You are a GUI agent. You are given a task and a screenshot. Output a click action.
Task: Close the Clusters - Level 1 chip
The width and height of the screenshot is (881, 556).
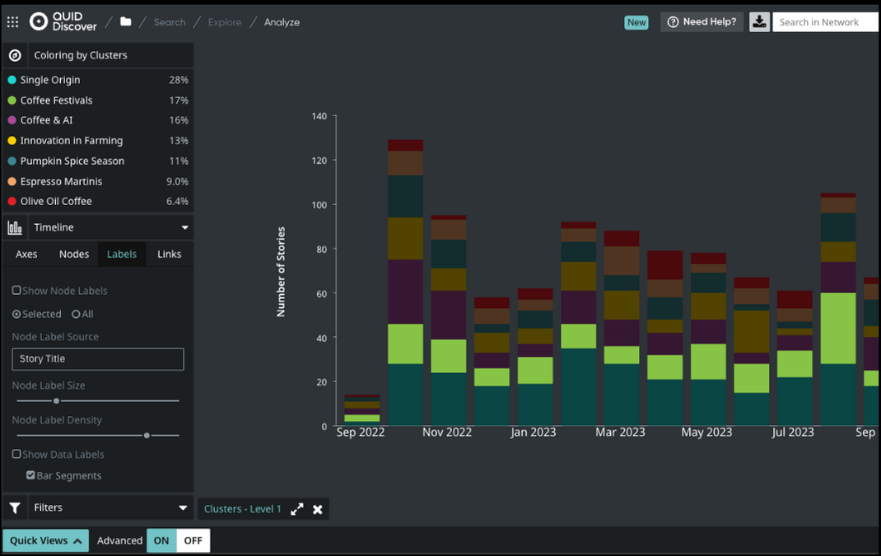pos(318,509)
